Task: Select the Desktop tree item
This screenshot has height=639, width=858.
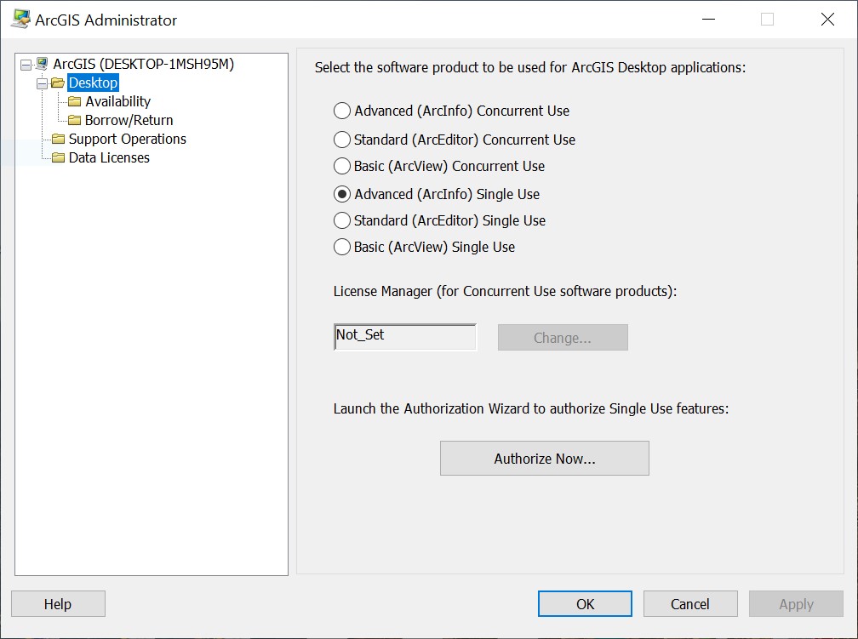Action: click(x=93, y=83)
